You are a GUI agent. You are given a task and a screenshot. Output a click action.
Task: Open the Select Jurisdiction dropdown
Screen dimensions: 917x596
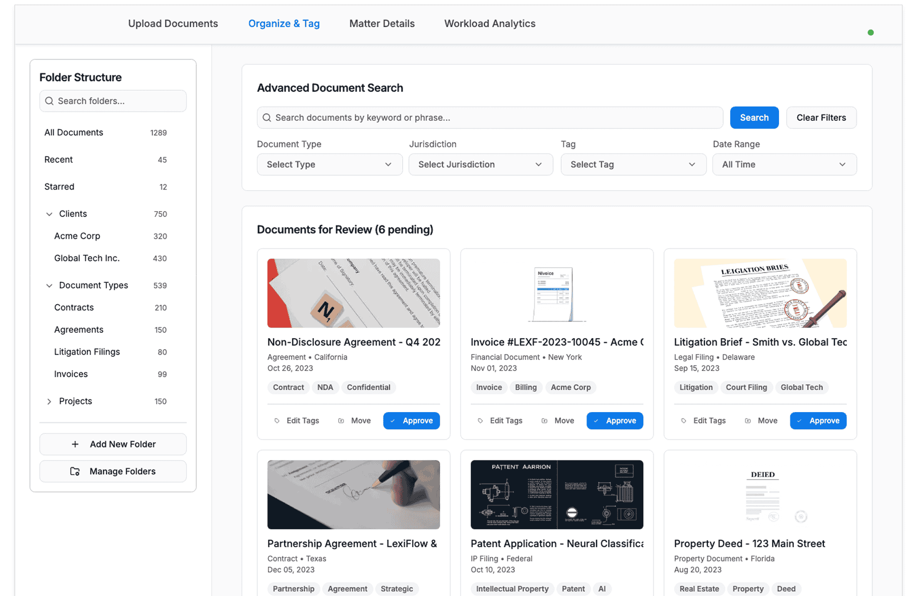(x=480, y=164)
